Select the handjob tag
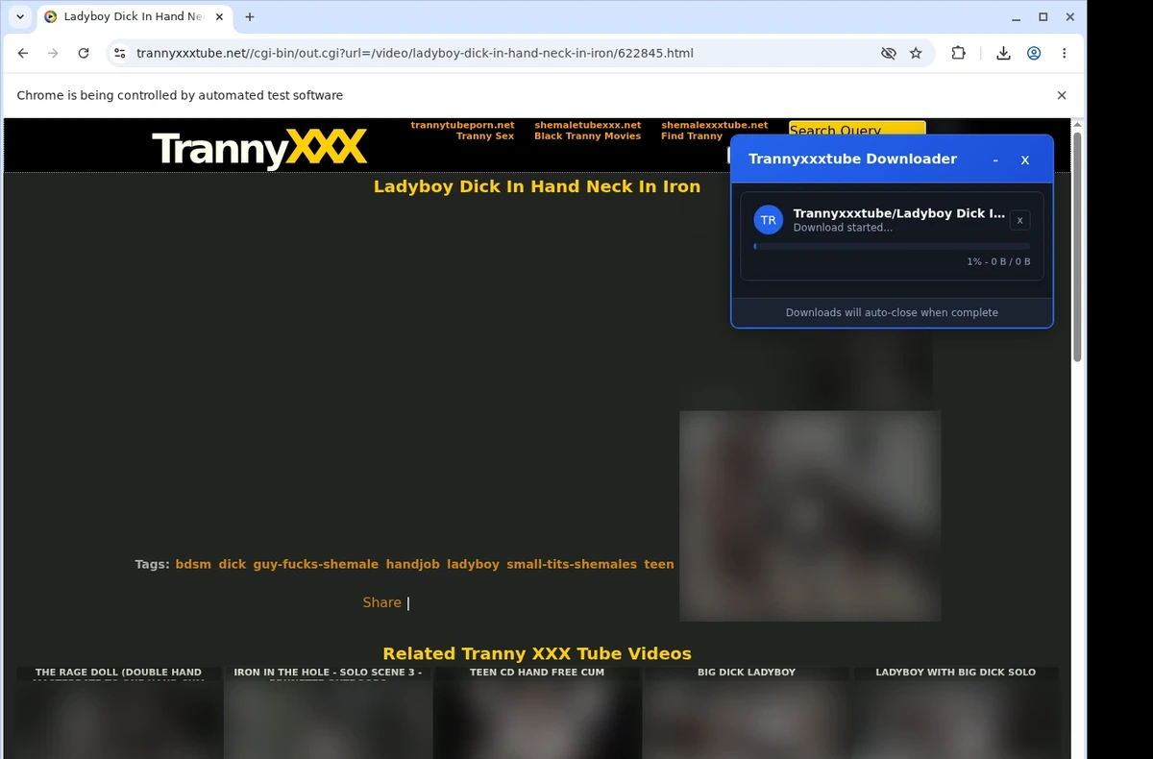1153x759 pixels. 412,564
